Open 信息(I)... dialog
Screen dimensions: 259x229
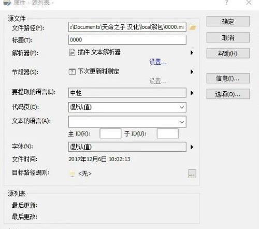228,78
